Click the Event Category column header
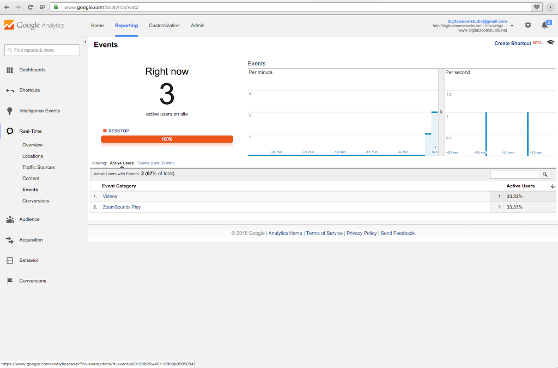558x368 pixels. pos(119,186)
